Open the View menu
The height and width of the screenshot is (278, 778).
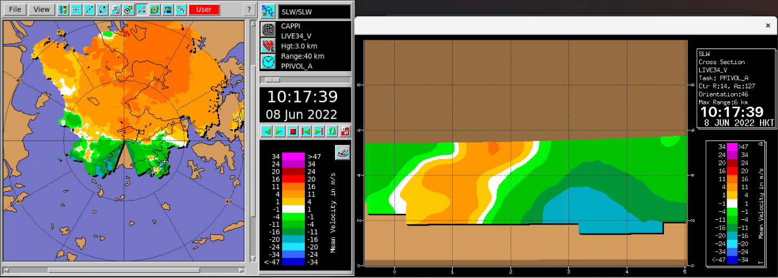tap(42, 9)
